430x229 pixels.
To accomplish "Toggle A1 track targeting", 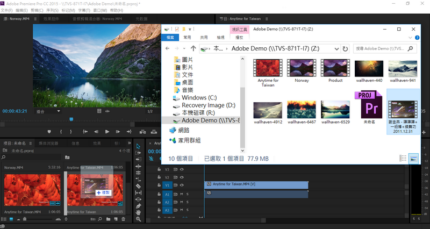I will tap(167, 194).
